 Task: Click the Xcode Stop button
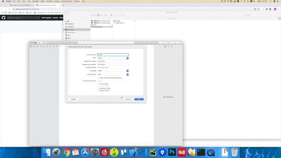click(x=44, y=43)
